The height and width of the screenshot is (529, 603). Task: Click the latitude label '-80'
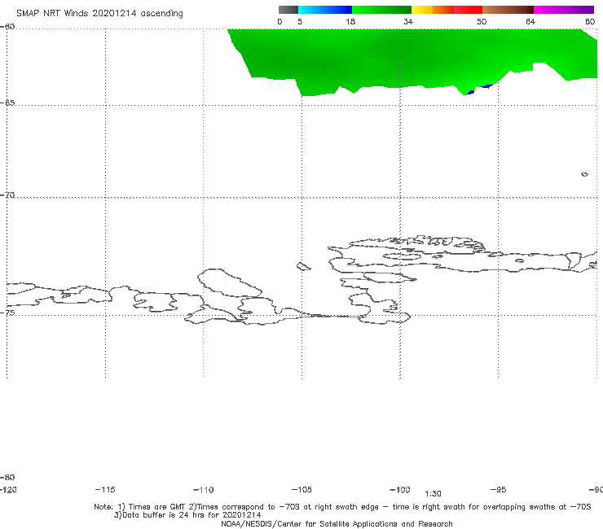tap(7, 477)
